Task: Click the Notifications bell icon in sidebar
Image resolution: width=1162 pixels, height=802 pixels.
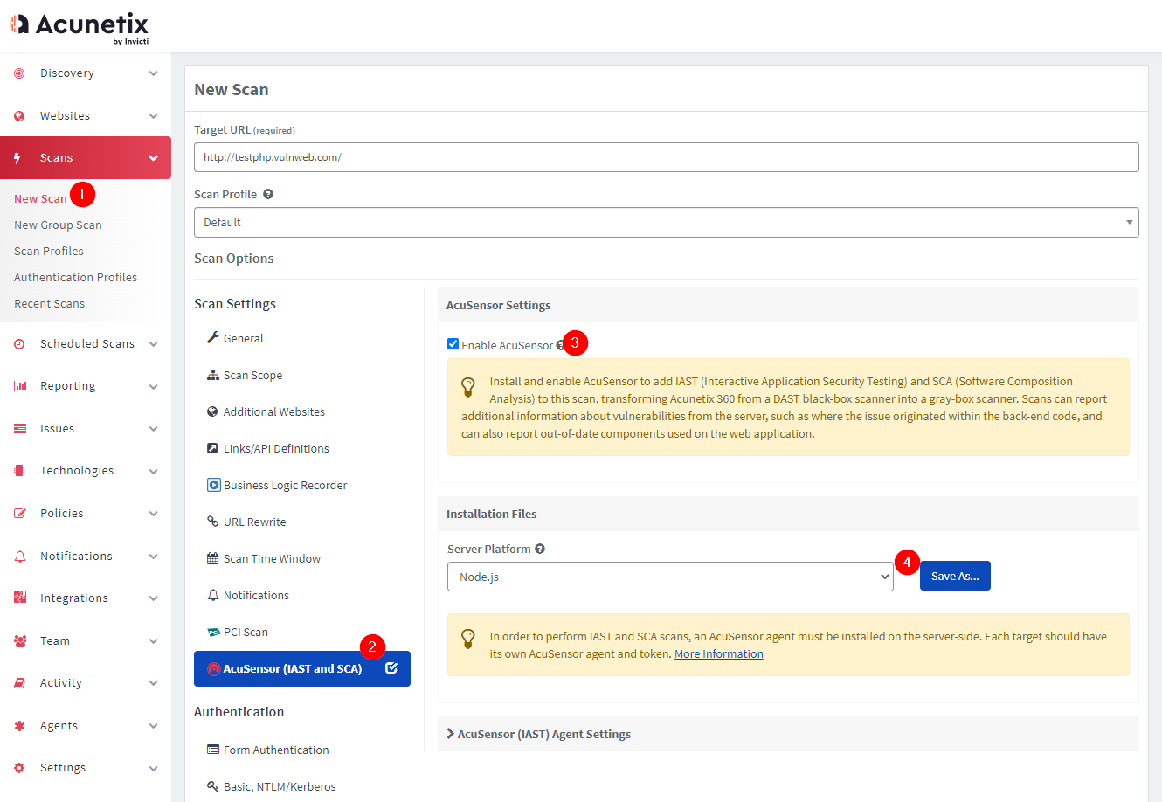Action: 19,557
